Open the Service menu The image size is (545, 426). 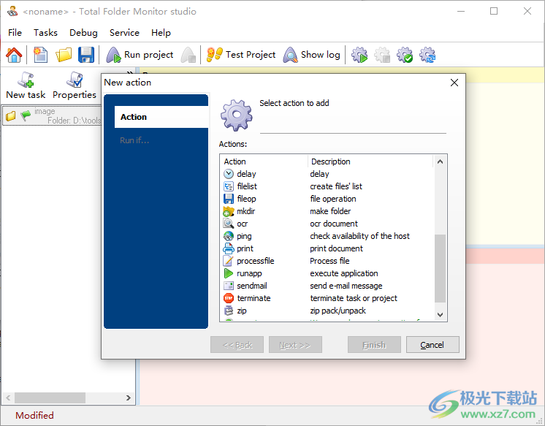pos(124,33)
